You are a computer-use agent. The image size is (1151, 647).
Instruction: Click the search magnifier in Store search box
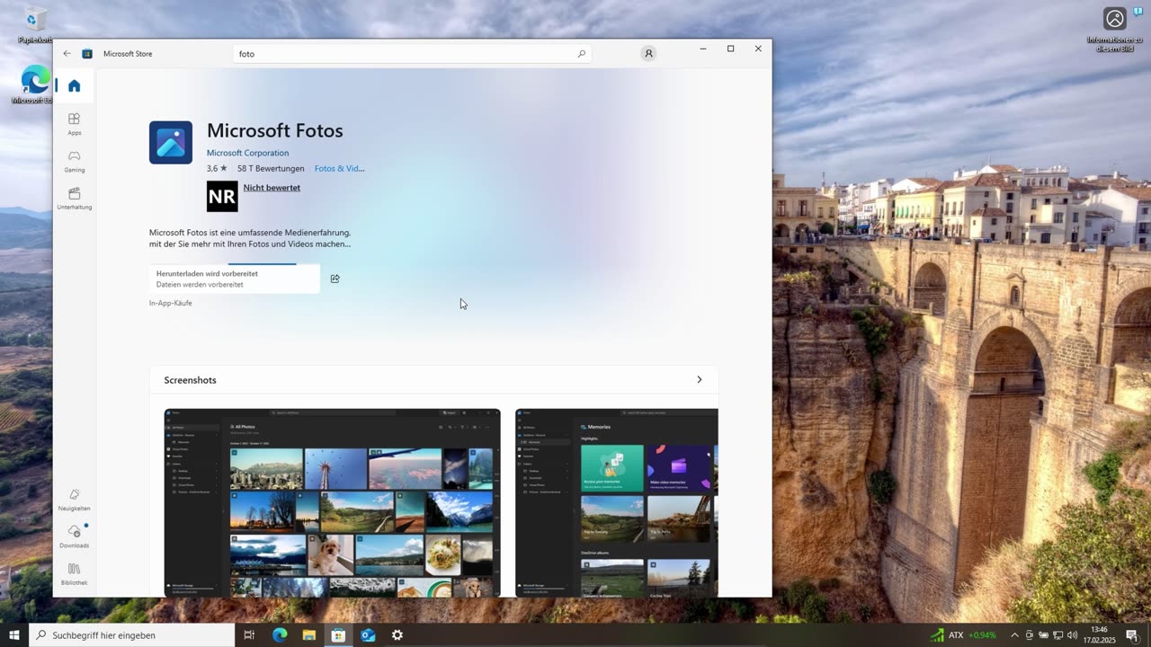(x=581, y=54)
